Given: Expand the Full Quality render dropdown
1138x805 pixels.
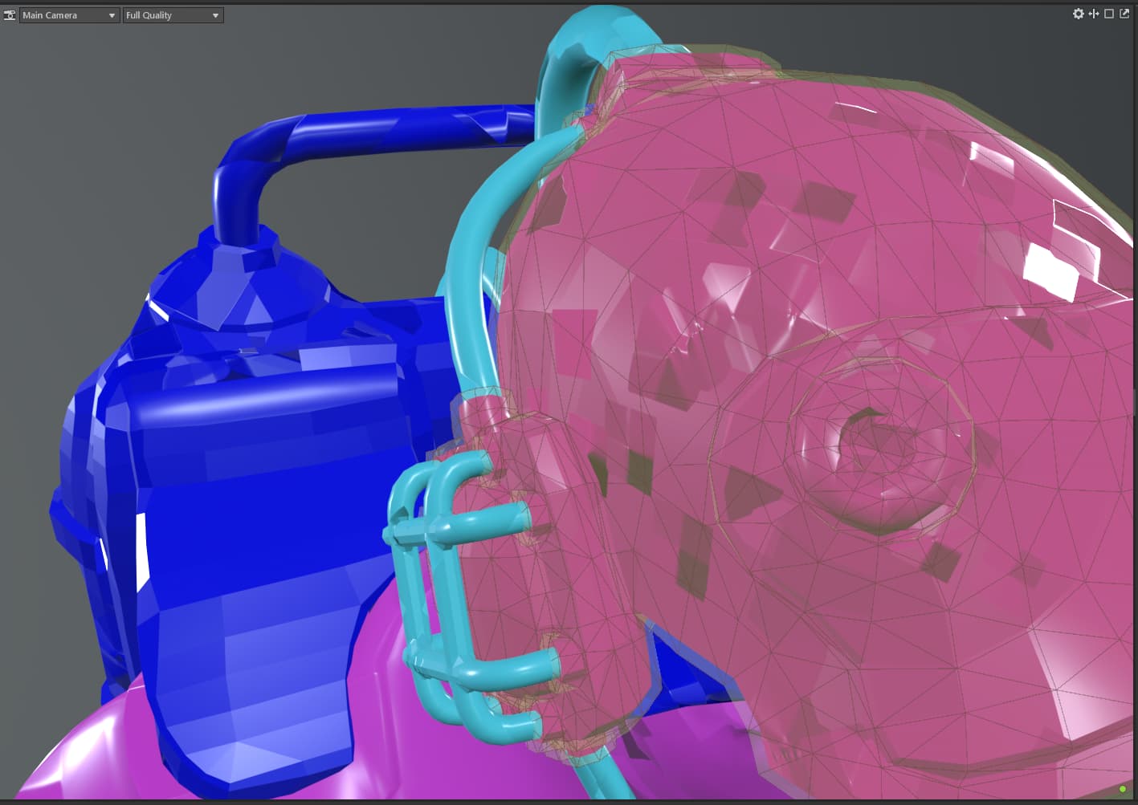Looking at the screenshot, I should tap(173, 15).
